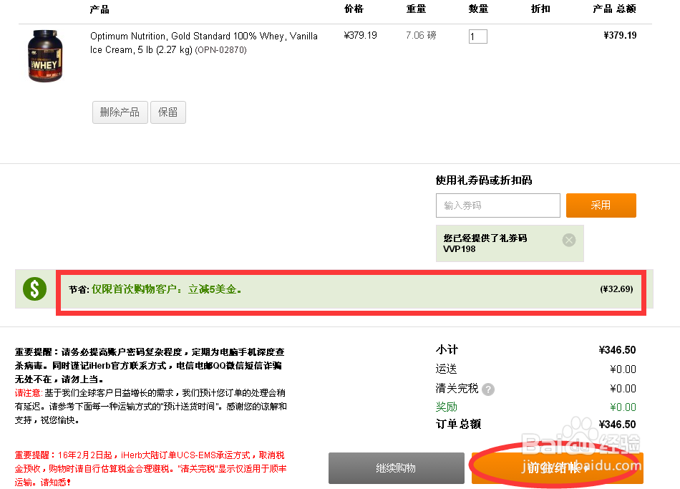This screenshot has height=489, width=680.
Task: Proceed to checkout with the orange 前往结帐 button
Action: coord(558,468)
